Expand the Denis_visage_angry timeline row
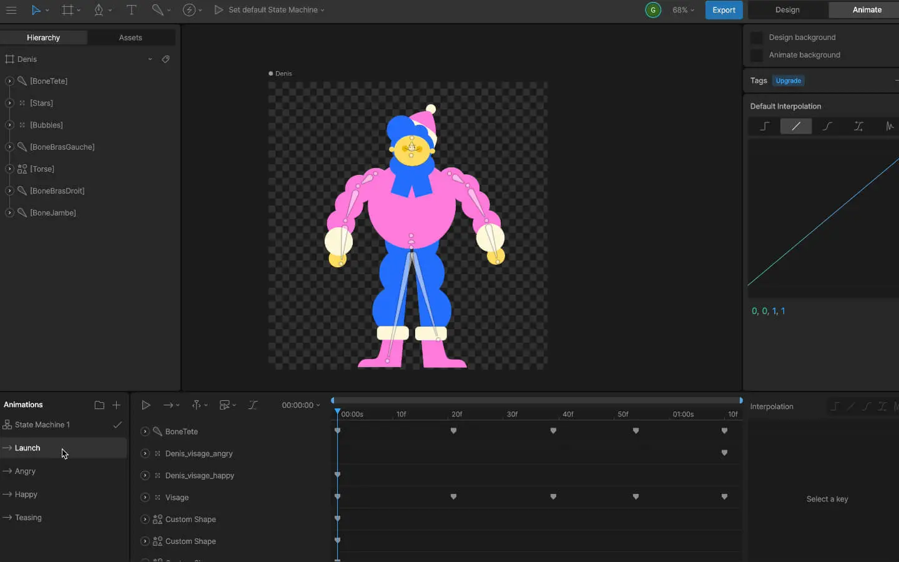The width and height of the screenshot is (899, 562). [145, 453]
